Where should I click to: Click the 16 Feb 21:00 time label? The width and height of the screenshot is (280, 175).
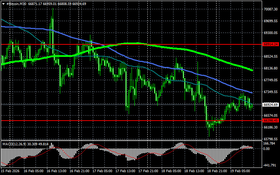click(x=80, y=171)
